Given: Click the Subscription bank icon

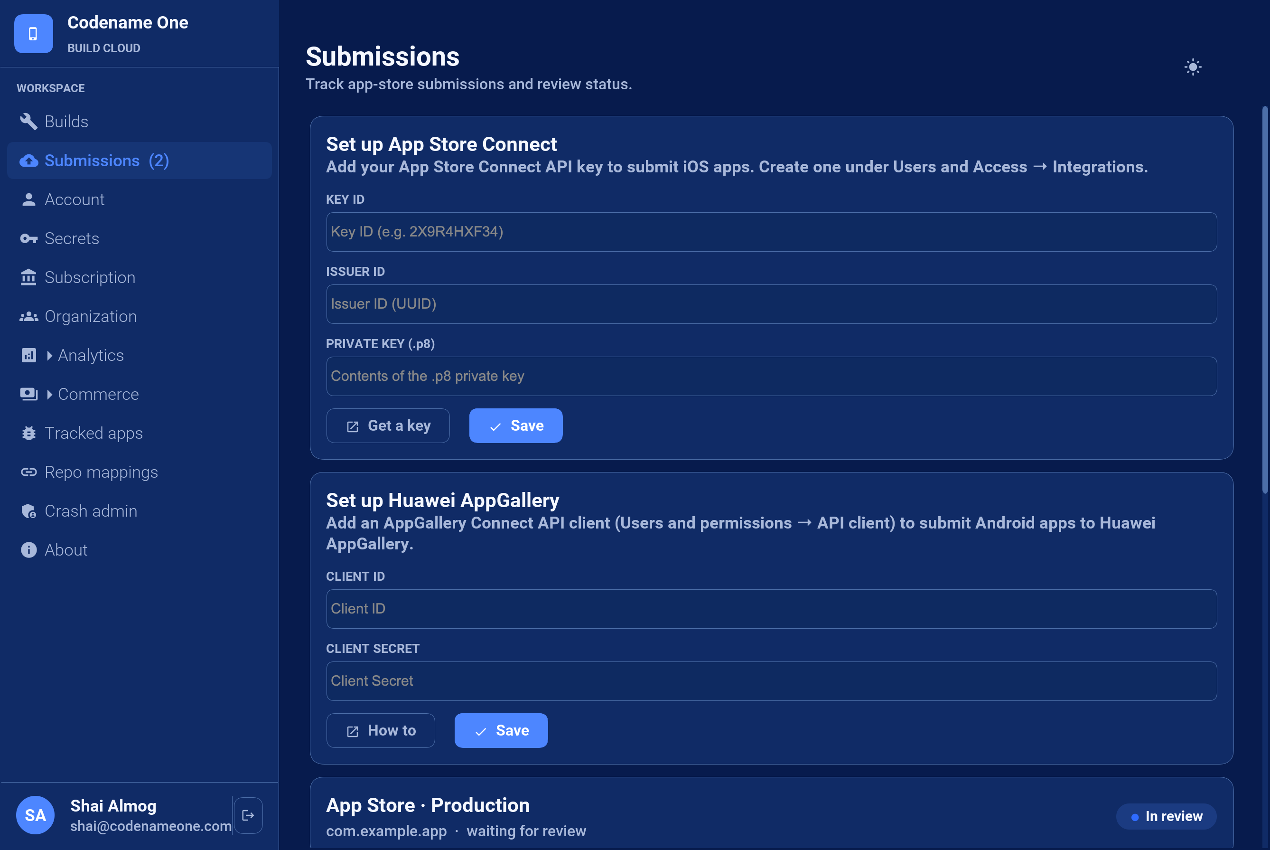Looking at the screenshot, I should pyautogui.click(x=29, y=277).
